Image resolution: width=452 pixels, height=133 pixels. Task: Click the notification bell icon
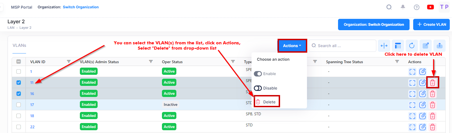point(403,7)
